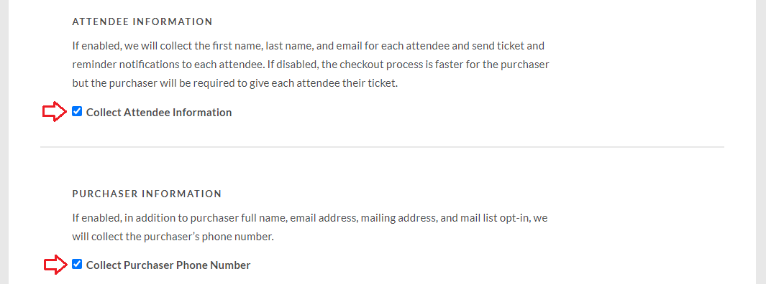Click the red arrow beside Collect Attendee Information

point(54,112)
